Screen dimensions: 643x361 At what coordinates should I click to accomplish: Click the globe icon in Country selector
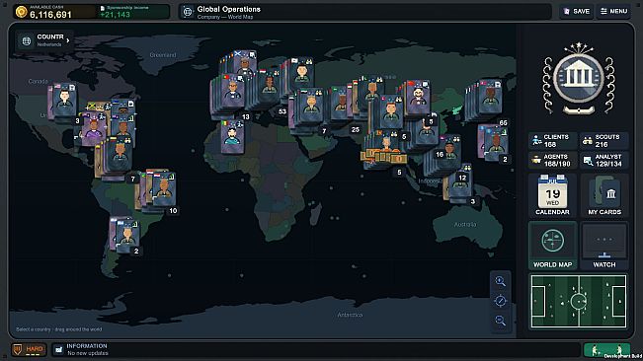[27, 40]
